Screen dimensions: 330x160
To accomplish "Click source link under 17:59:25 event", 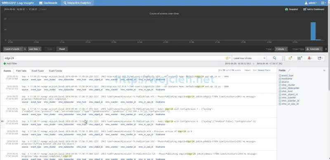I will [25, 79].
